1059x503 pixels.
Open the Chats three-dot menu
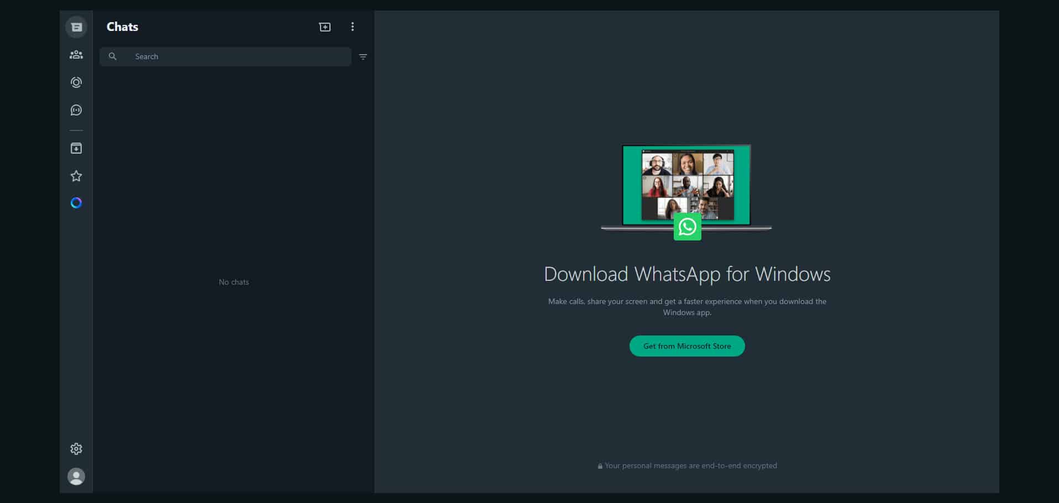coord(353,27)
